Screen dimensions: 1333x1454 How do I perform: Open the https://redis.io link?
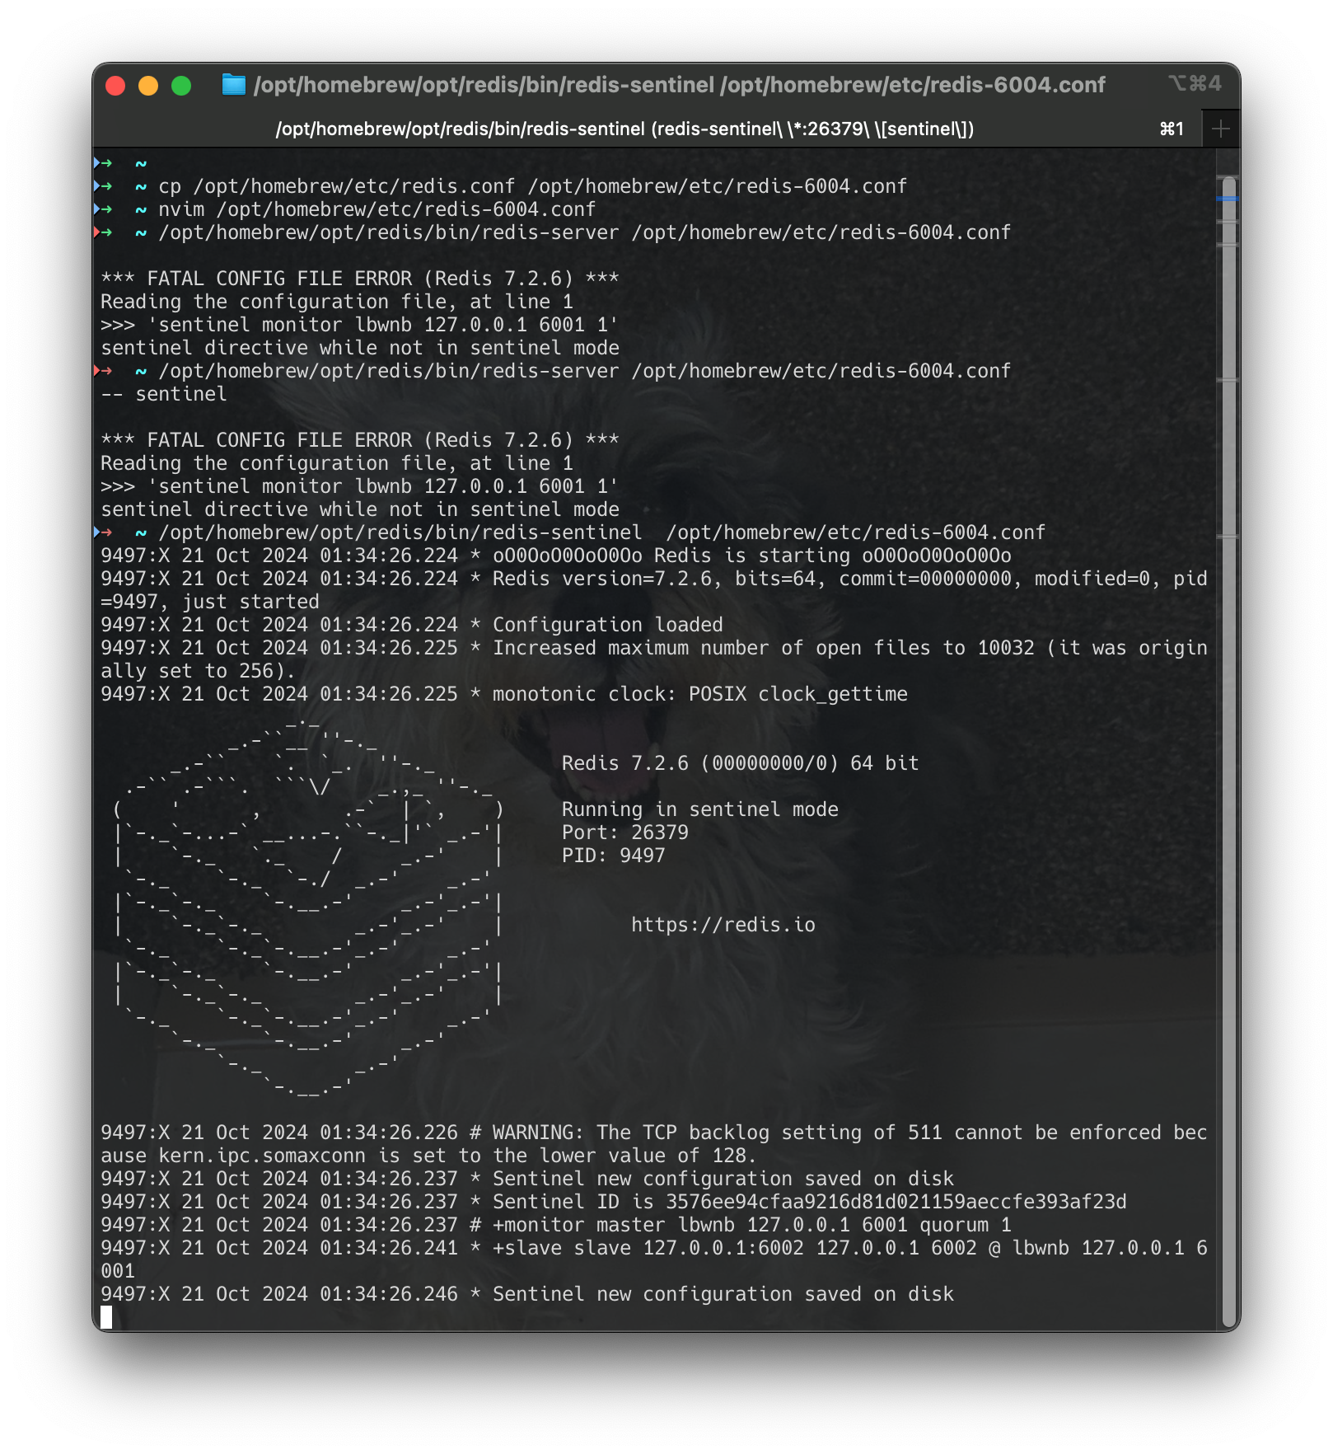coord(723,925)
